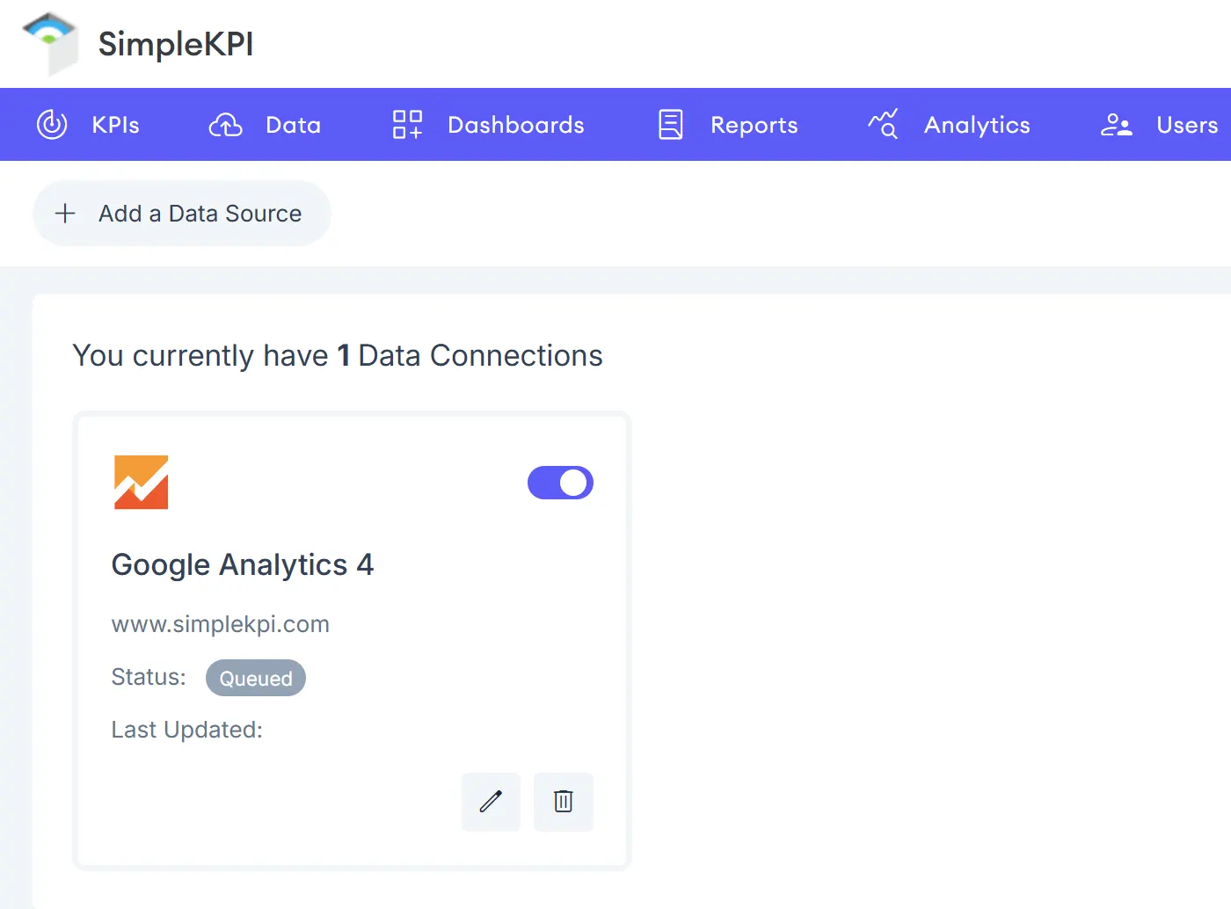Click the Users people icon
This screenshot has height=909, width=1231.
(1117, 125)
